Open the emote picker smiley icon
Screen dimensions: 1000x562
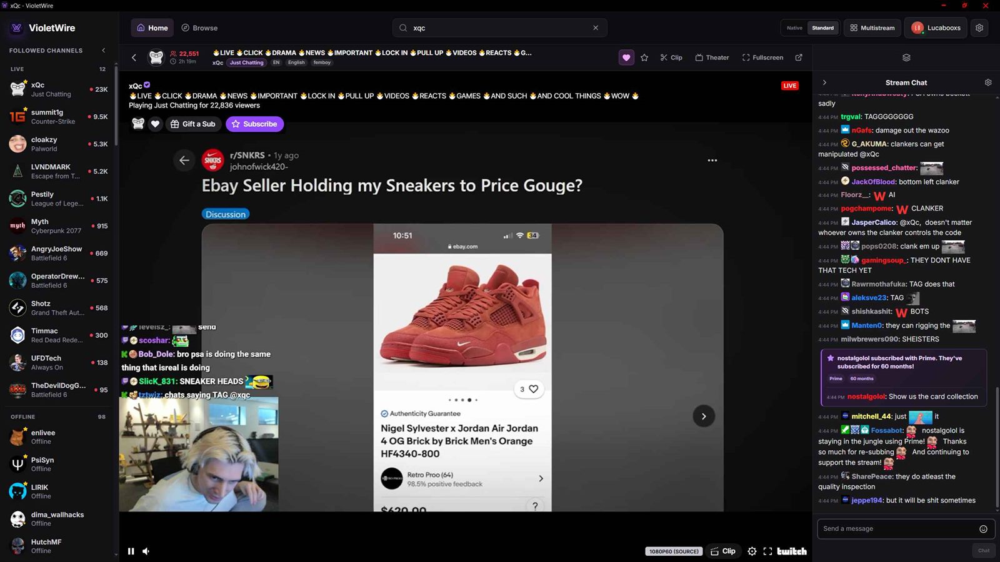pyautogui.click(x=983, y=529)
